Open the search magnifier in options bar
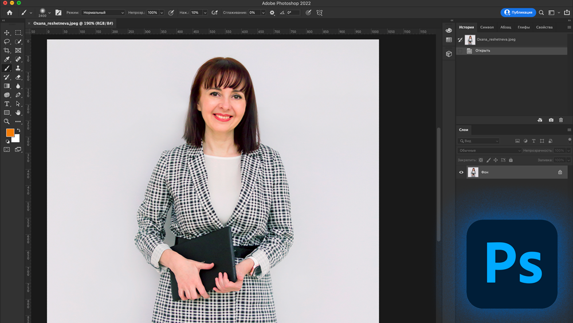 tap(541, 13)
